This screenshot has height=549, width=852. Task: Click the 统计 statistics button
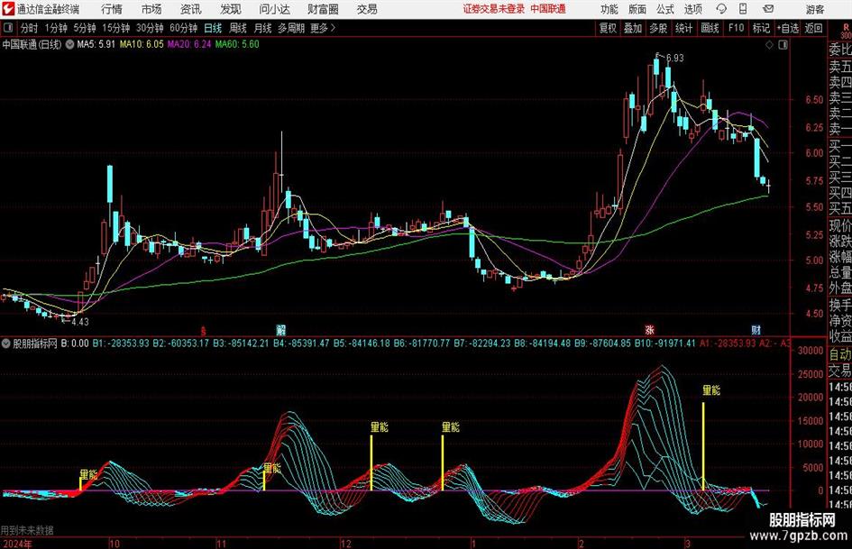point(683,28)
